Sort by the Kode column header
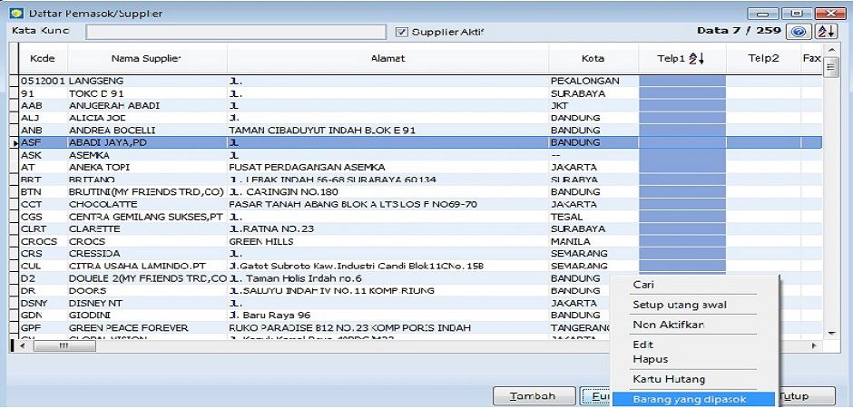853x408 pixels. (43, 59)
